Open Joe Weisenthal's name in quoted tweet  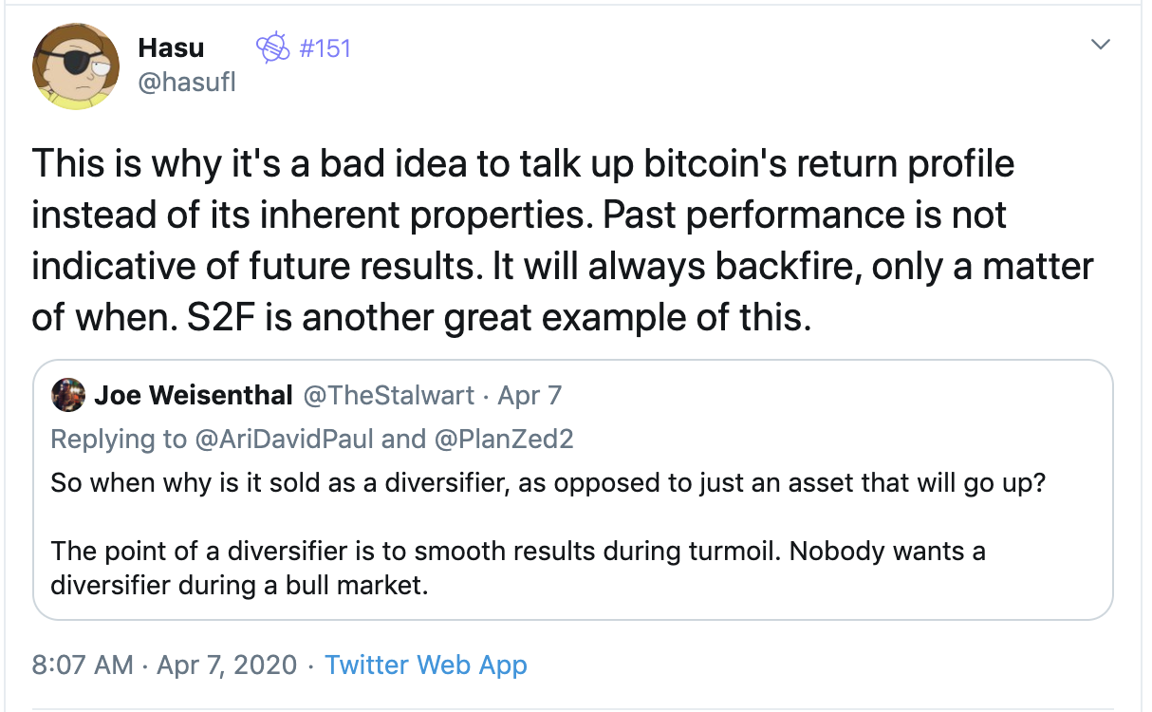193,395
